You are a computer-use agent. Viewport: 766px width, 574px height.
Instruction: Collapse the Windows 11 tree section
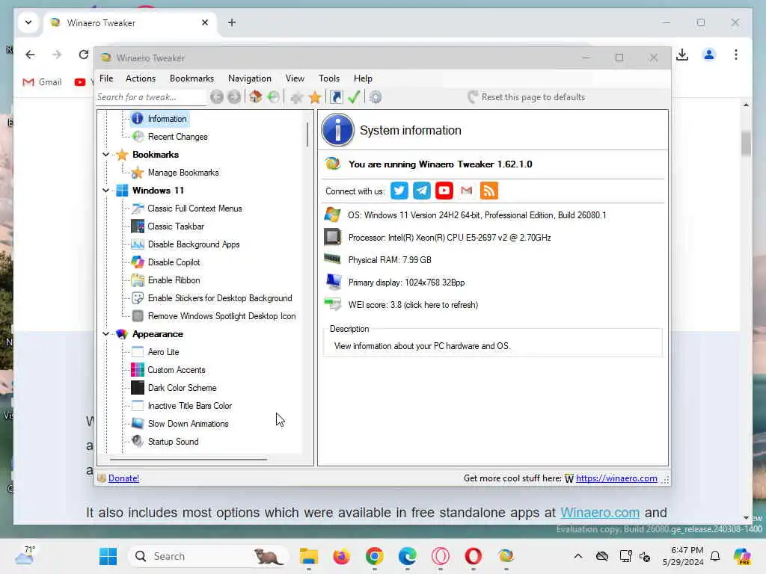point(105,191)
